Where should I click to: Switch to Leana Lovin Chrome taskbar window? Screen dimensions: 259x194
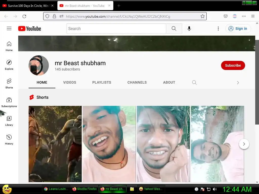point(56,189)
